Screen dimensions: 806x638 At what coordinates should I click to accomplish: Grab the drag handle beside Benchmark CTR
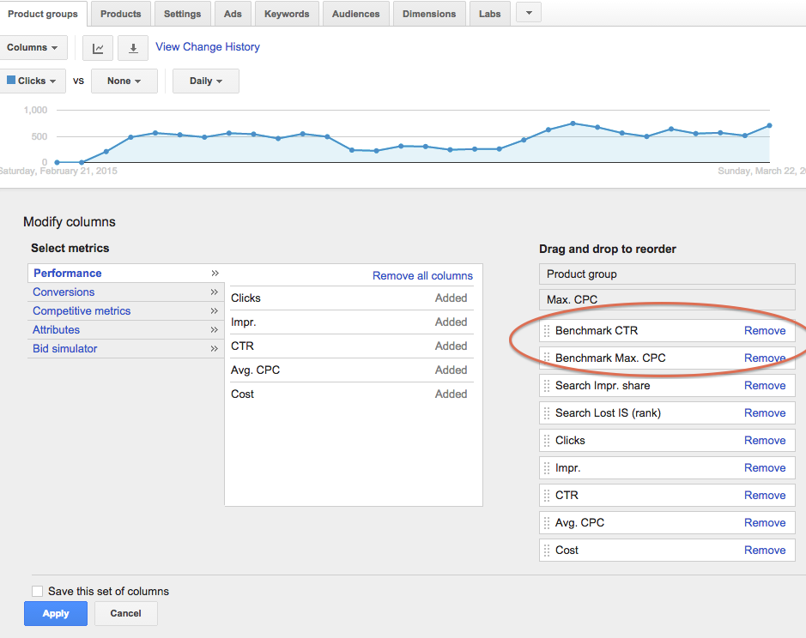click(547, 331)
